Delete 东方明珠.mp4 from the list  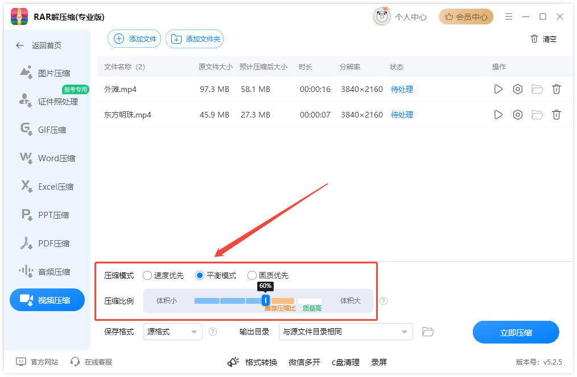557,115
